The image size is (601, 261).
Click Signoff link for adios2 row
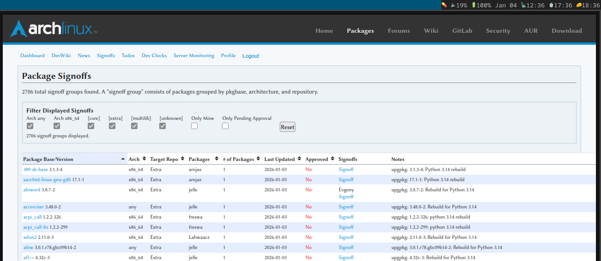(346, 237)
